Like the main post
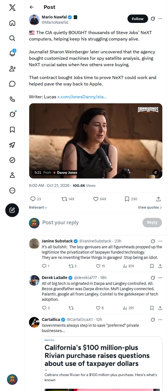 pos(99,199)
